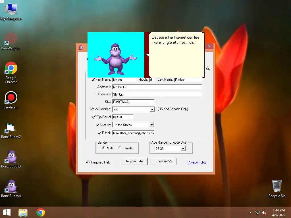Show hidden tray icons arrow

point(250,213)
